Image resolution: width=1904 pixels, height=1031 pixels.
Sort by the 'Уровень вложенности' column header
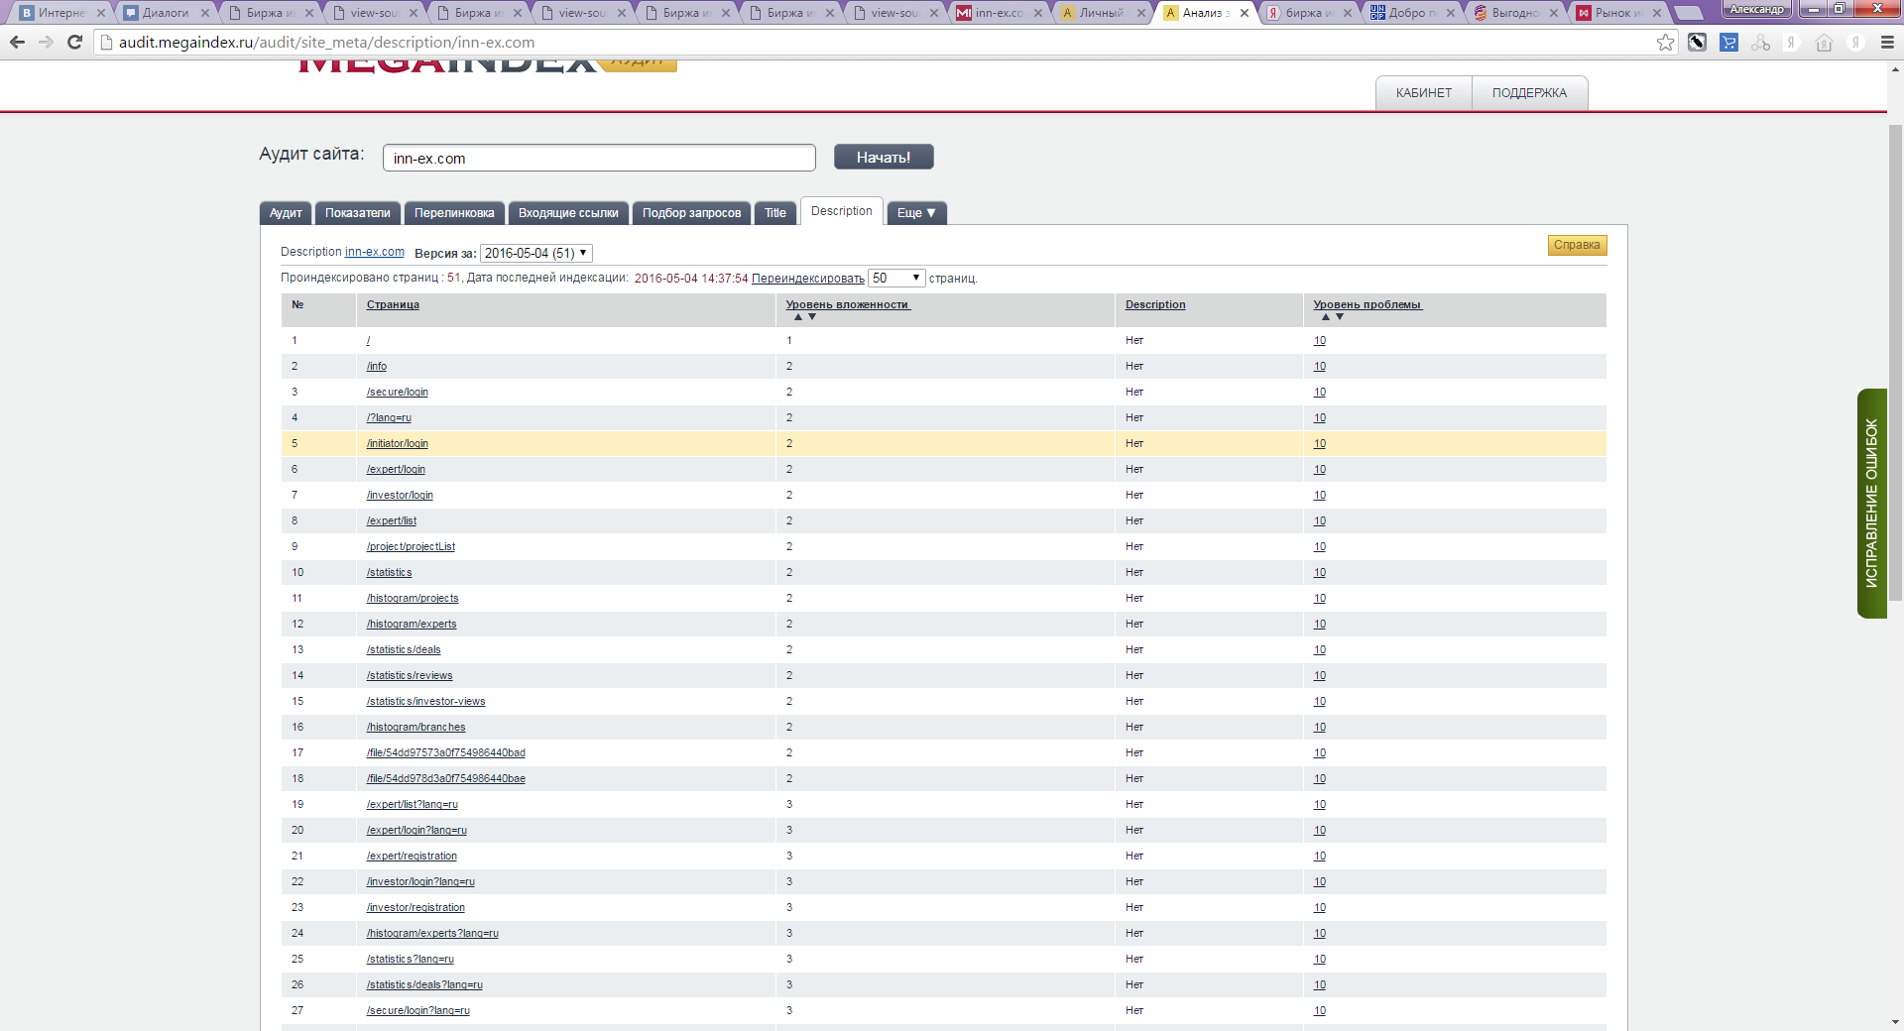coord(847,305)
